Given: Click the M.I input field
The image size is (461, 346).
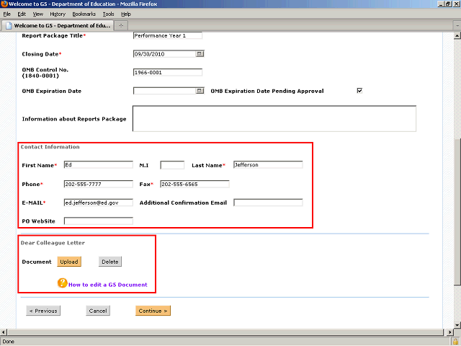Looking at the screenshot, I should pos(172,165).
